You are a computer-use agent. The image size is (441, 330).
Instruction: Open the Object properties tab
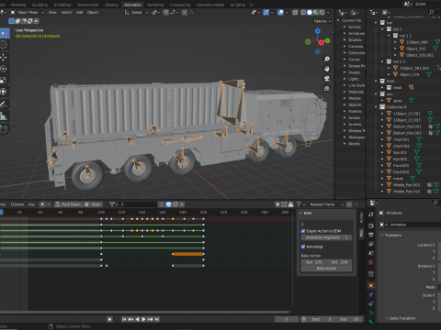[371, 286]
